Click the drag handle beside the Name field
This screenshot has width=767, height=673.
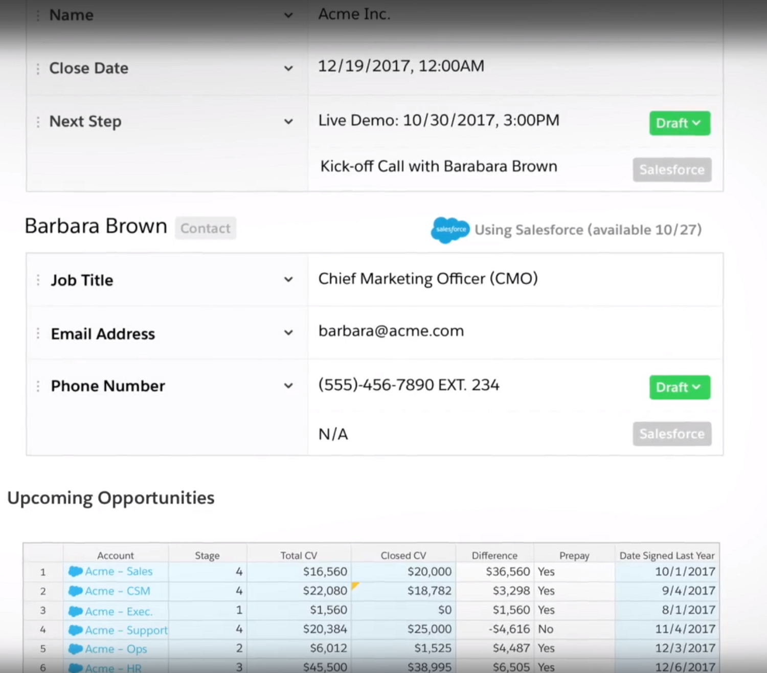38,15
